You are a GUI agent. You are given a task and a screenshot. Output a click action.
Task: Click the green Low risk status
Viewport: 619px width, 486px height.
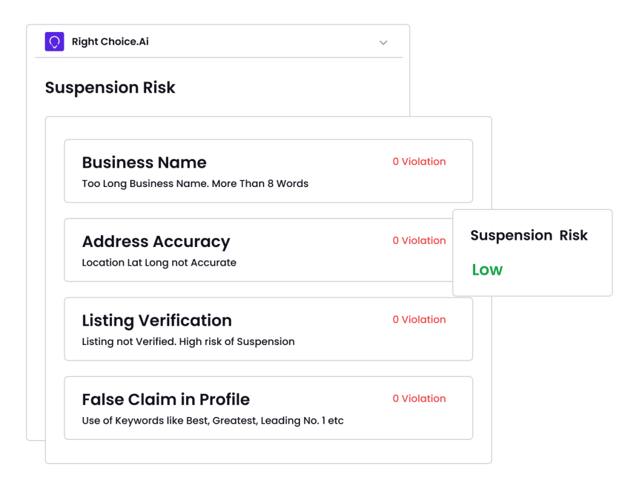click(x=487, y=270)
